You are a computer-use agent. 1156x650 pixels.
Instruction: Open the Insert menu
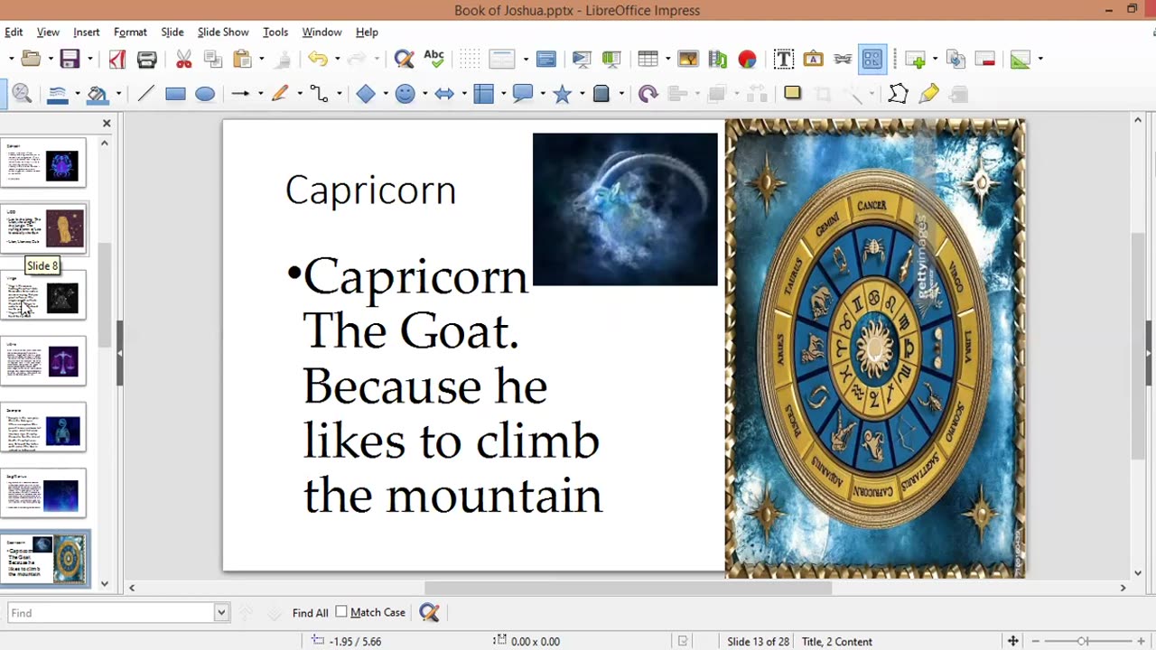pos(87,32)
